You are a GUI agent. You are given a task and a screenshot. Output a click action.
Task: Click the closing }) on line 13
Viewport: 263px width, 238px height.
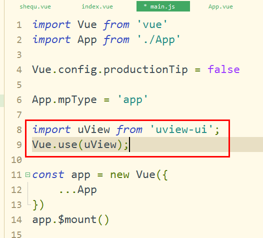point(38,205)
